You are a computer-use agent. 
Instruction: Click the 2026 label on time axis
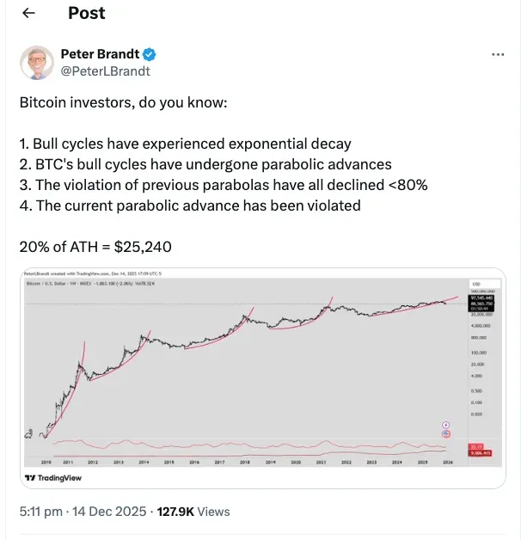(x=449, y=463)
